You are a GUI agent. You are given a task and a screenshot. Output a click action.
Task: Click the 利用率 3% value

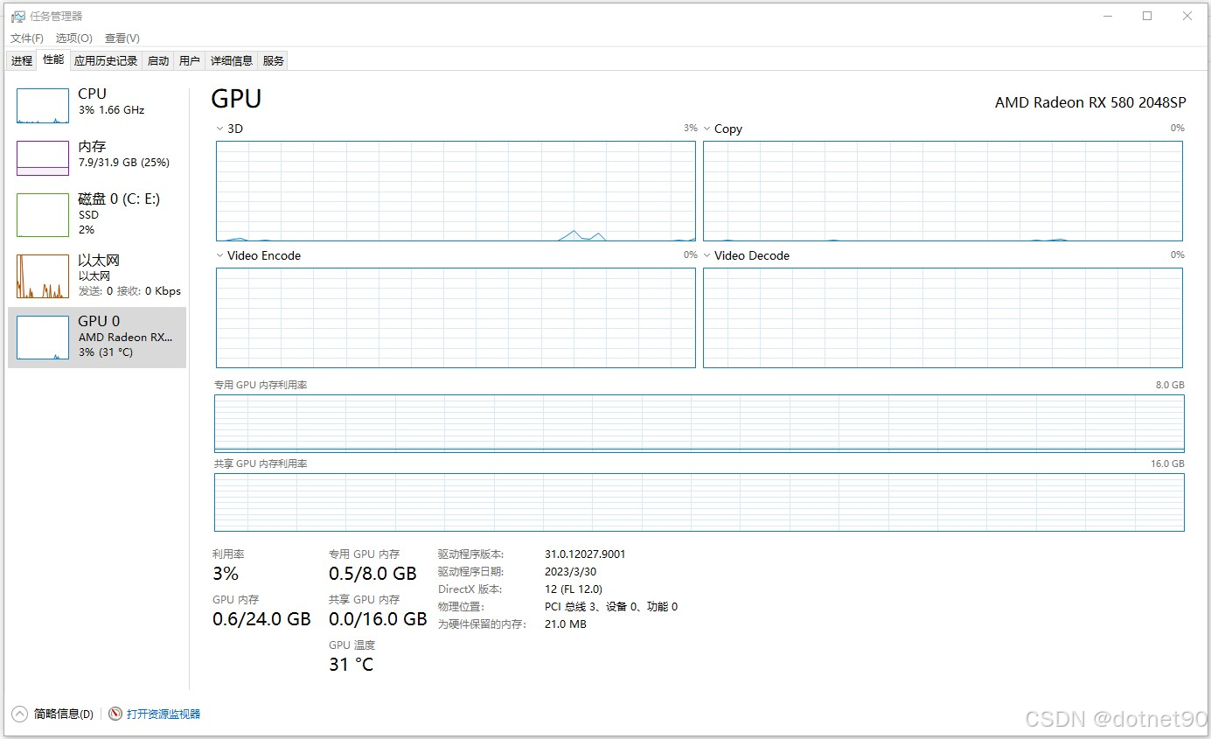(226, 574)
